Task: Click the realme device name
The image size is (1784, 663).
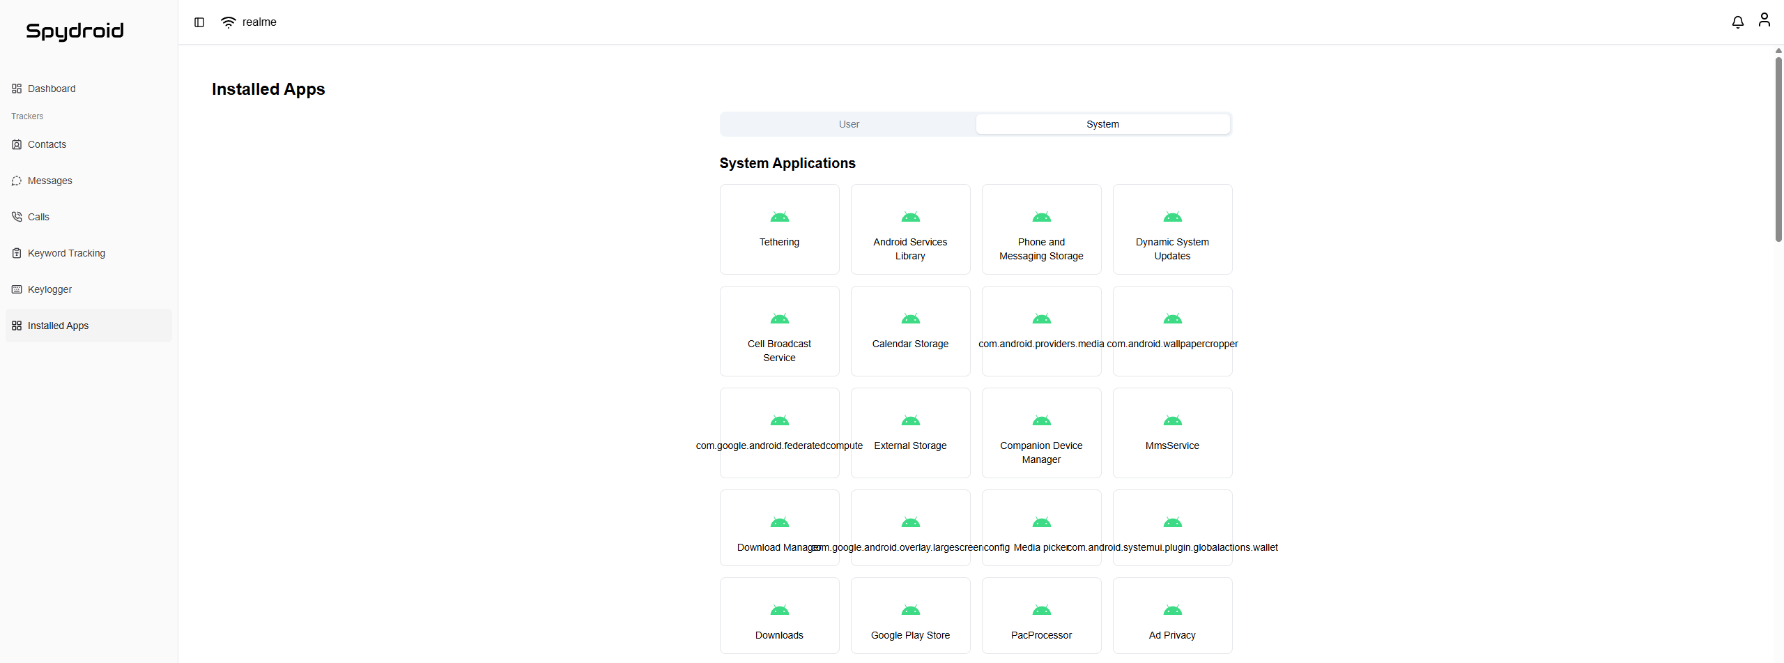Action: point(259,22)
